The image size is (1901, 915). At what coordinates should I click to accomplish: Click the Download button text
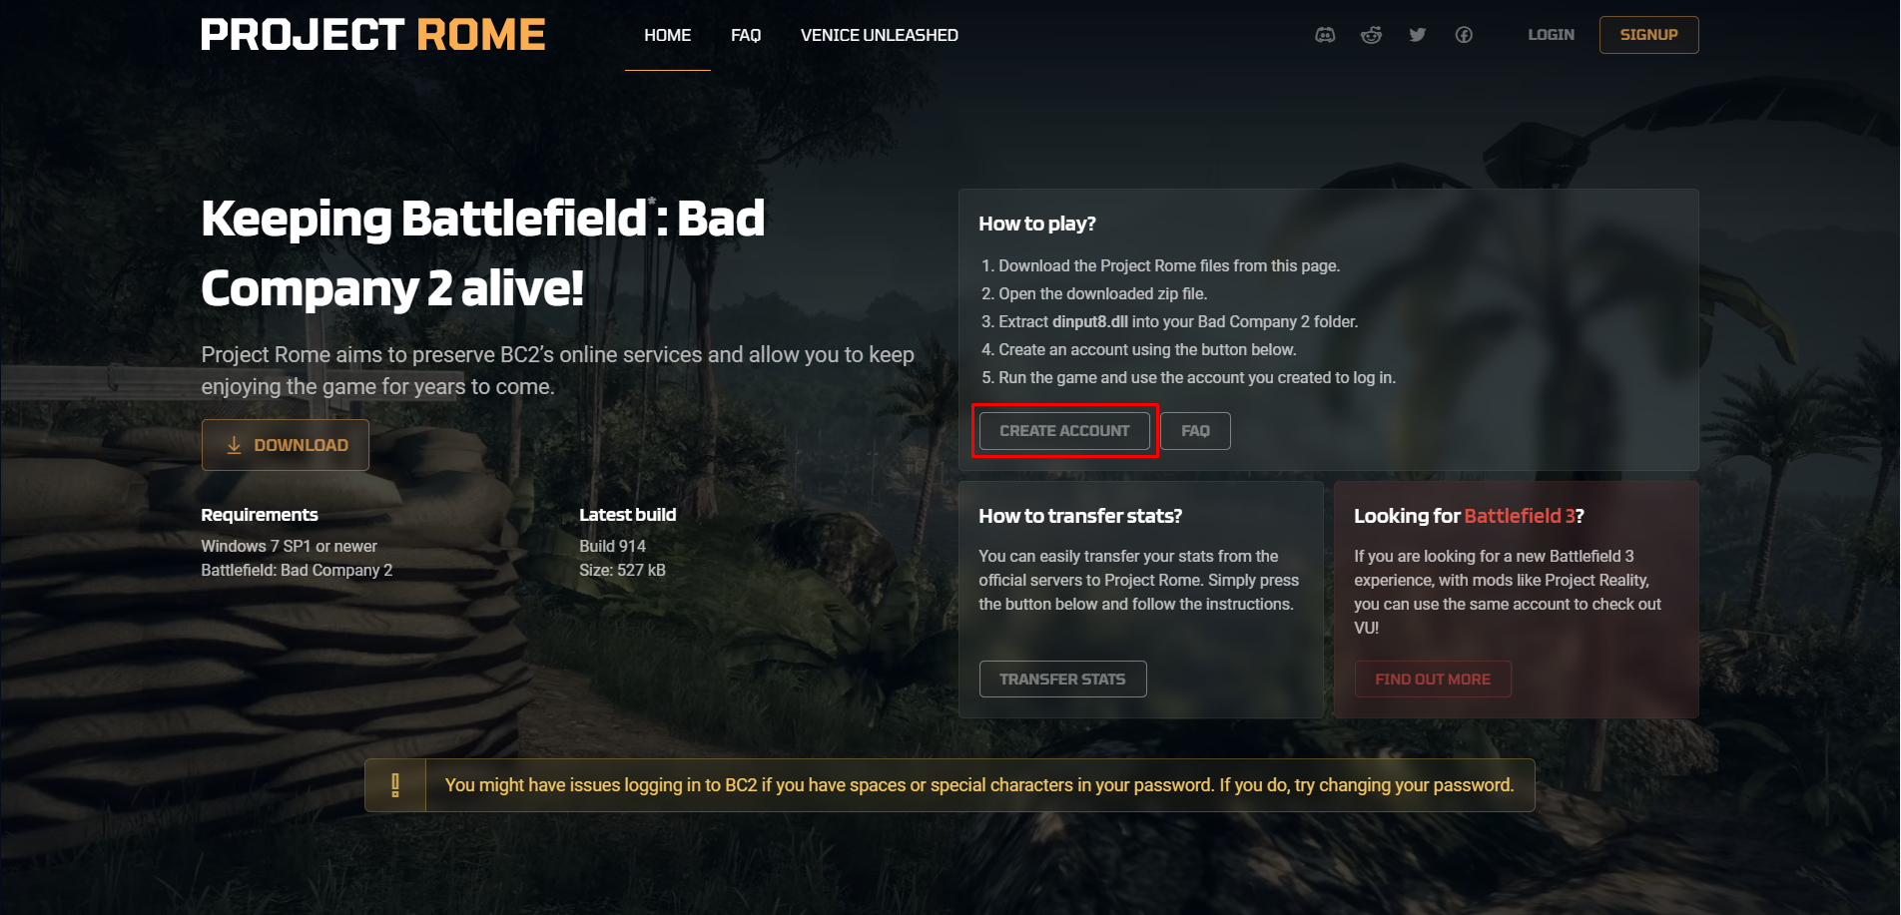click(302, 445)
